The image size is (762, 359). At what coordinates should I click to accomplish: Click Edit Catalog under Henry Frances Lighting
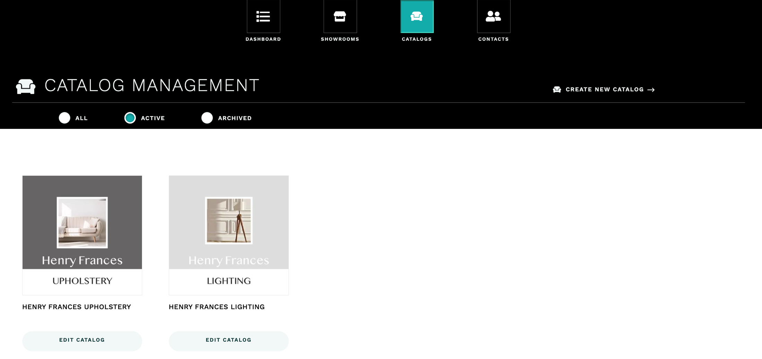pyautogui.click(x=229, y=340)
